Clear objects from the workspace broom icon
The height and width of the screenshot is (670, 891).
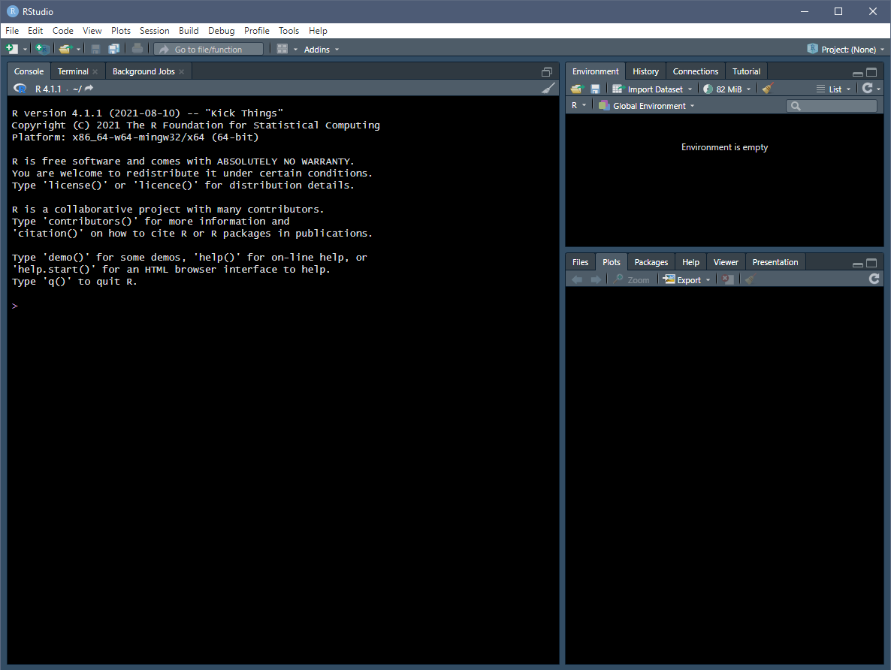766,88
